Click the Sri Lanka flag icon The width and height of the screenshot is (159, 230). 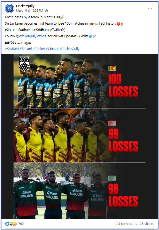coord(112,69)
